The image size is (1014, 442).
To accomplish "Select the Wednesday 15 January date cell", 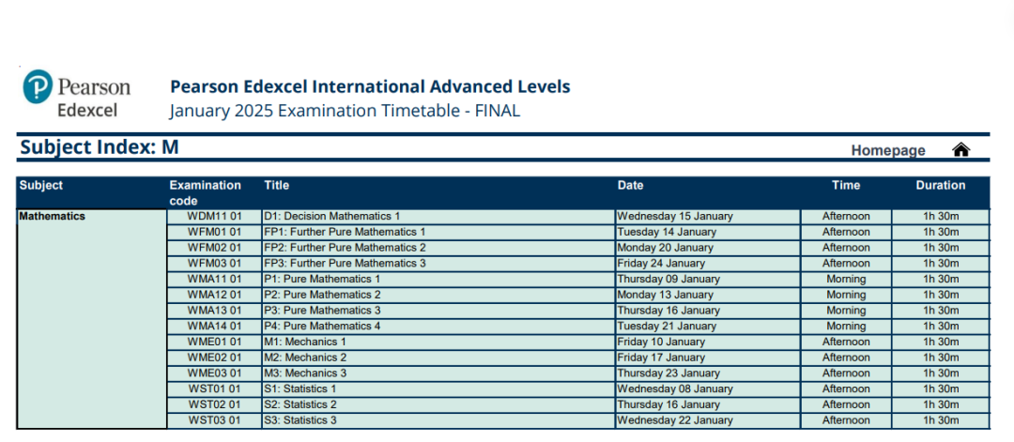I will point(674,216).
